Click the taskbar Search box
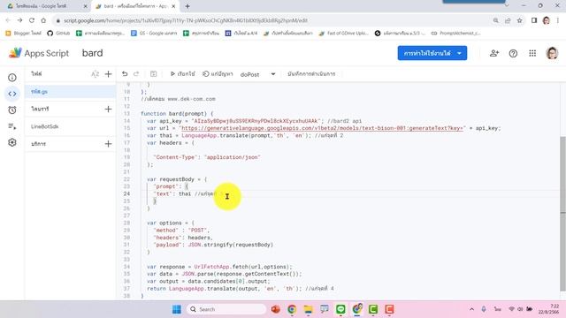This screenshot has width=566, height=318. coord(226,309)
